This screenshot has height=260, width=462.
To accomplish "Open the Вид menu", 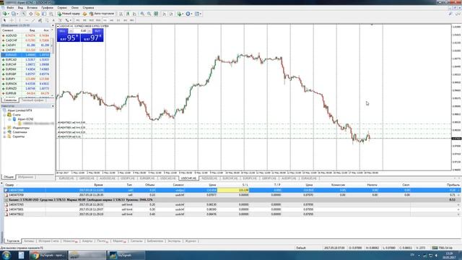I will (x=20, y=8).
